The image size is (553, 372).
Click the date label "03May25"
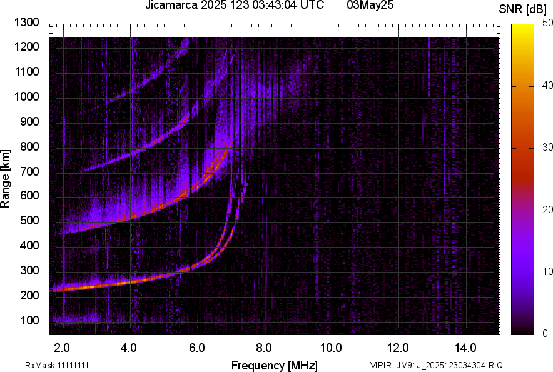pos(370,5)
